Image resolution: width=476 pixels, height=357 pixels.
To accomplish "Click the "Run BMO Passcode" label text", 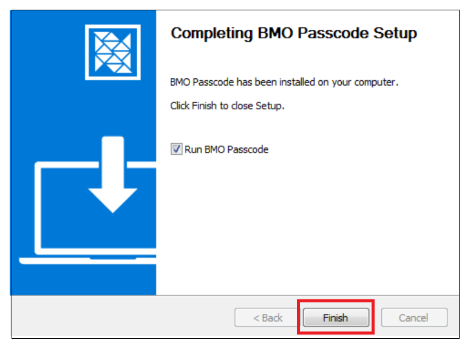I will (x=226, y=149).
